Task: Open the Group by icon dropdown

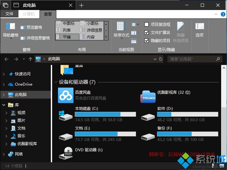Action: [x=135, y=25]
